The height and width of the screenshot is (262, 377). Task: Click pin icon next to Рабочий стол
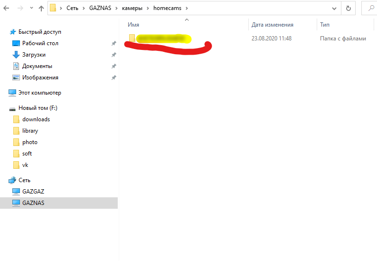click(114, 43)
